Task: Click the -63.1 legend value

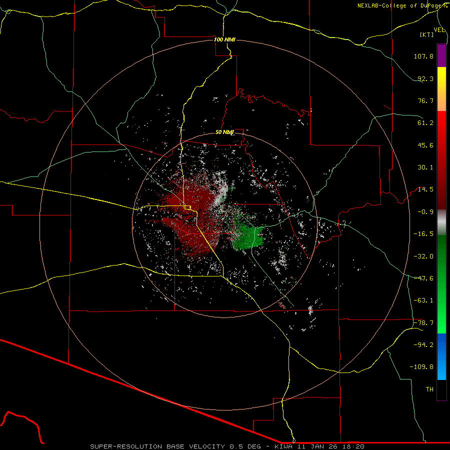Action: [x=423, y=300]
